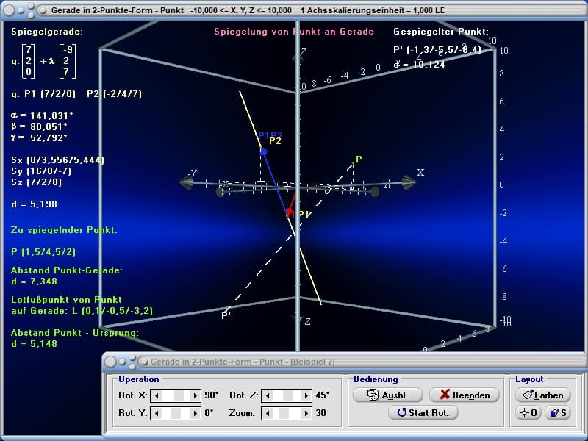Screen dimensions: 588x441
Task: Click the white P' label near the box bottom
Action: tap(226, 315)
